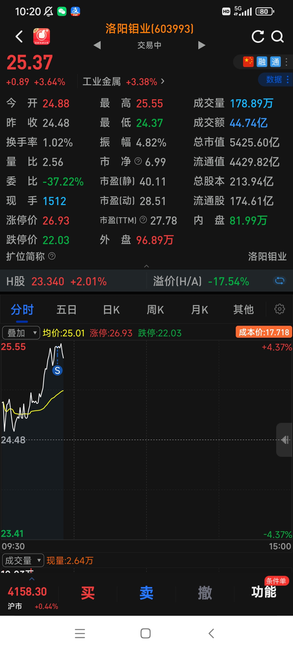
Task: Tap help icon next to 市净
Action: click(x=138, y=161)
